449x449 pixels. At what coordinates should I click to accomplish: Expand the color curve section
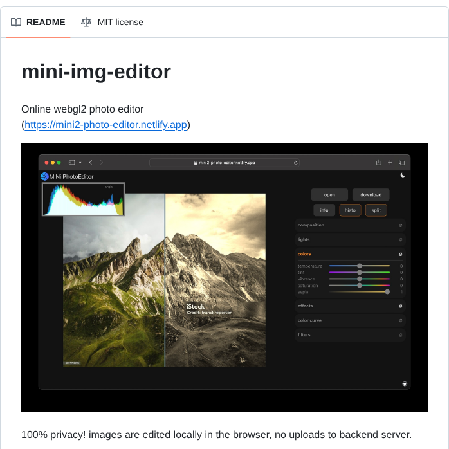(350, 320)
